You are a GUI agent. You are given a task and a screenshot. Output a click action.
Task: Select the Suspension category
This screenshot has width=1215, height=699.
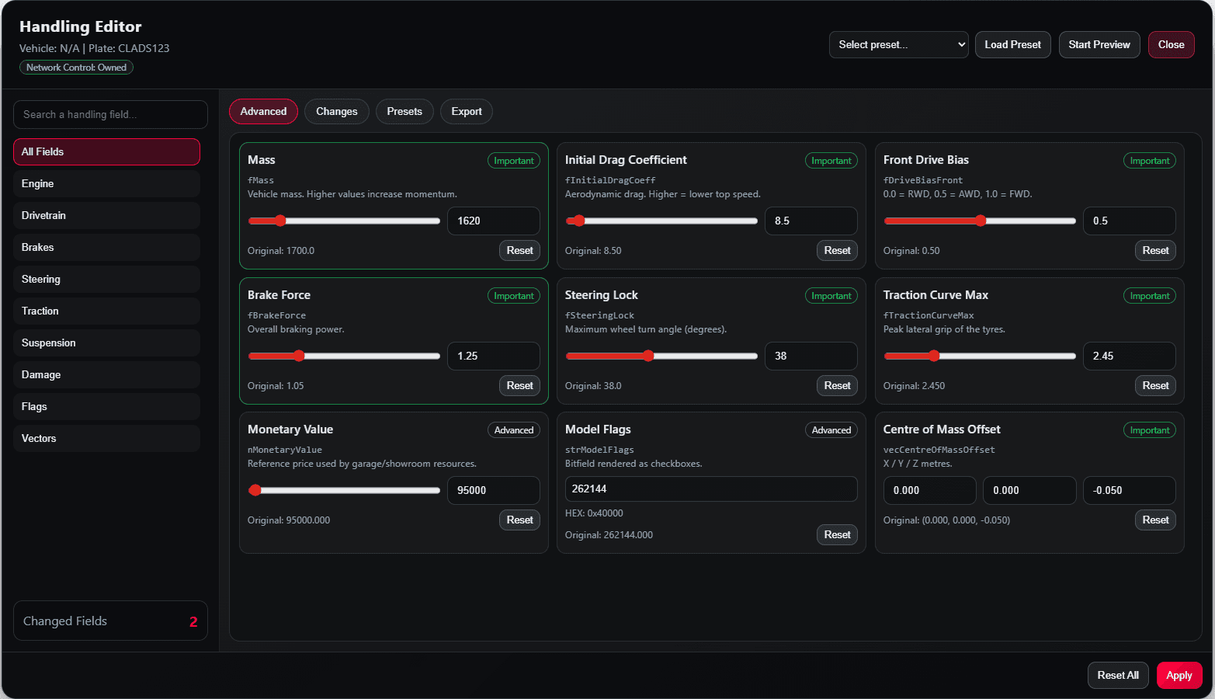pyautogui.click(x=106, y=343)
